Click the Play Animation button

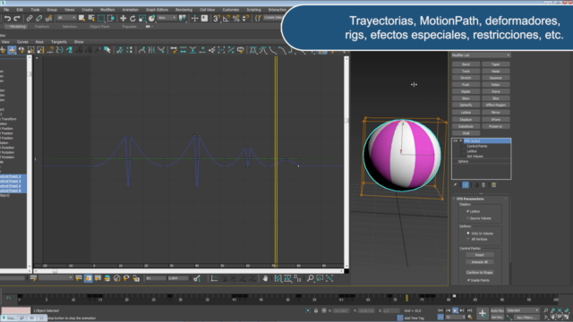(455, 310)
